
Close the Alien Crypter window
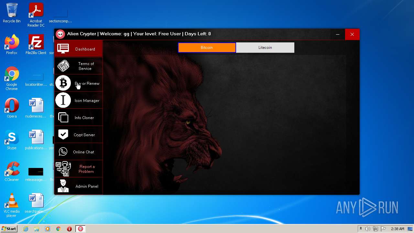[352, 34]
